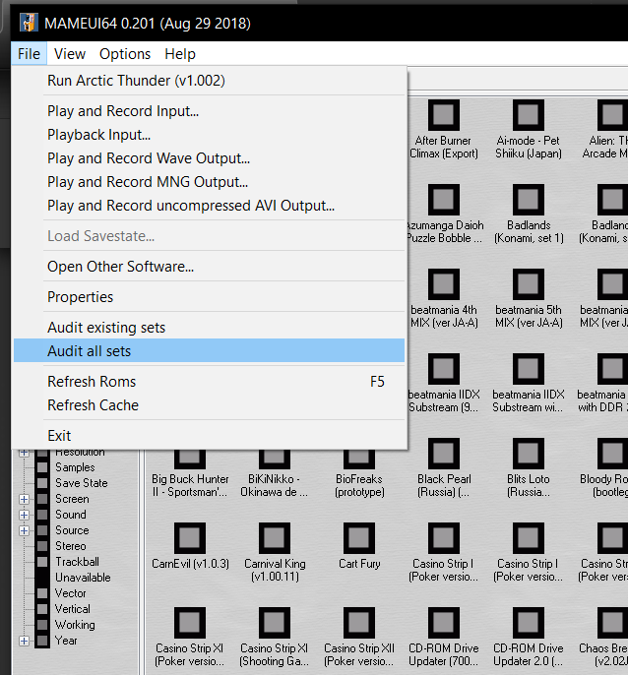The height and width of the screenshot is (675, 628).
Task: Select Stereo folder in tree
Action: point(71,546)
